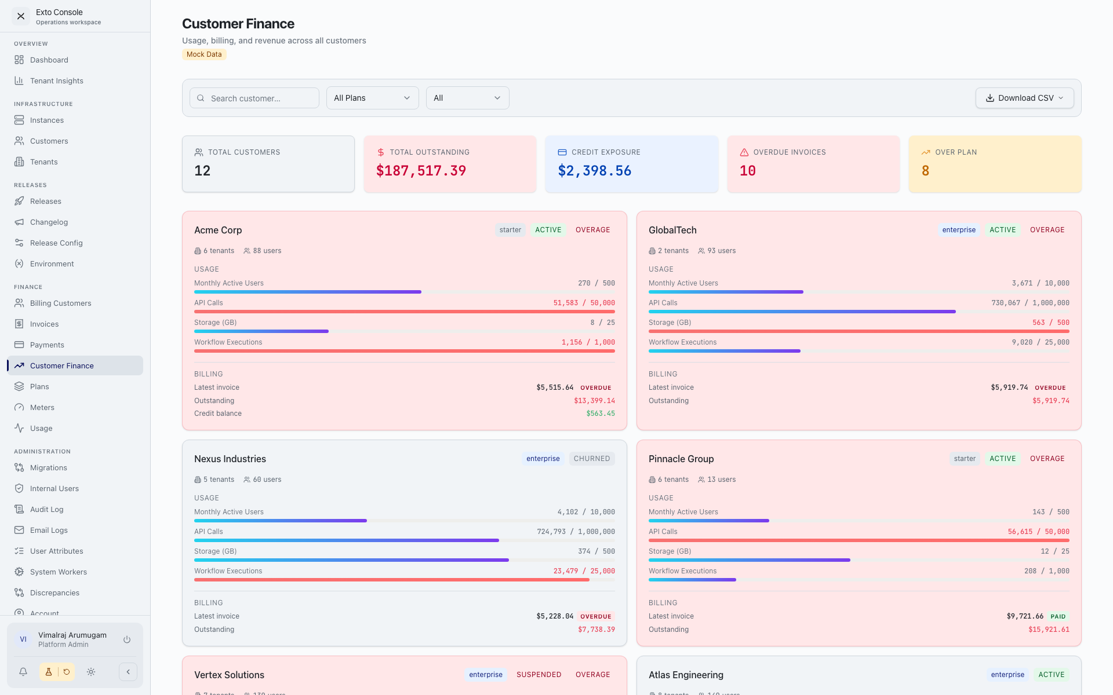Viewport: 1113px width, 695px height.
Task: Click the Total Outstanding stat card
Action: [x=450, y=164]
